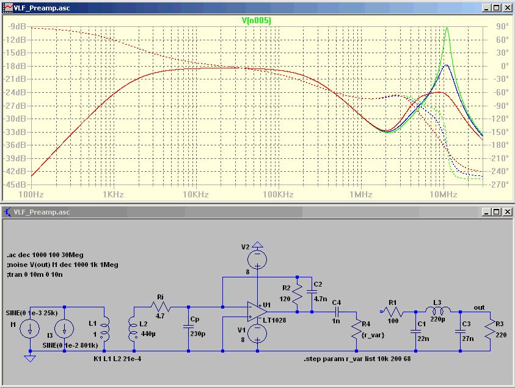The height and width of the screenshot is (388, 515).
Task: Click the SINE(0 1e-3 25k) value text
Action: (32, 313)
